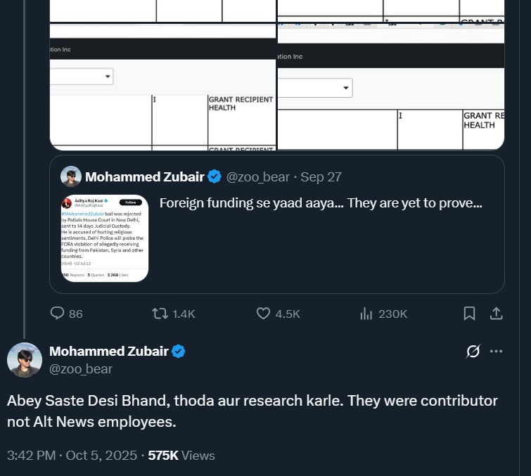Open the Aditya Raj Kaul tweet screenshot thumbnail

point(105,238)
